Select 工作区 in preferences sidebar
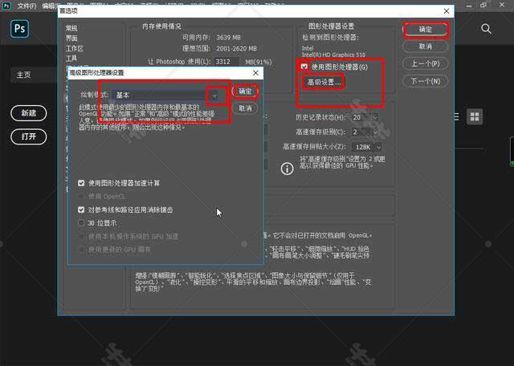514x366 pixels. (x=75, y=48)
